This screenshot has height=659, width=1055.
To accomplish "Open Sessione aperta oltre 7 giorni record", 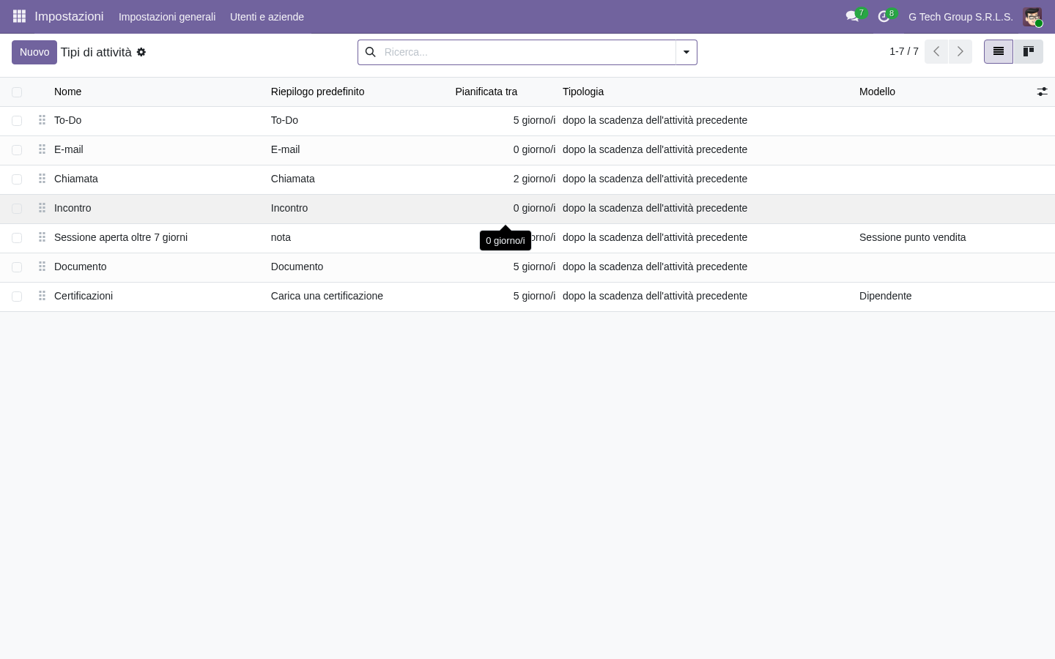I will pyautogui.click(x=121, y=237).
